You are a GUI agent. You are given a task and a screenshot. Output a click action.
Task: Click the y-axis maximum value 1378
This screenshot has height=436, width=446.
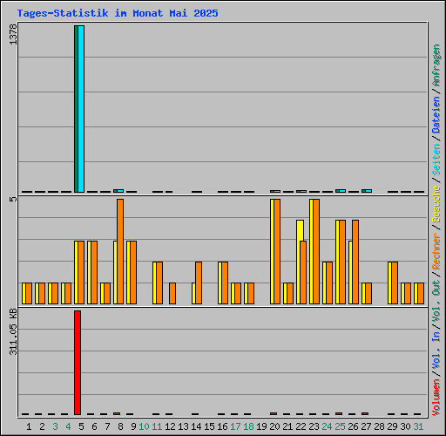point(13,35)
